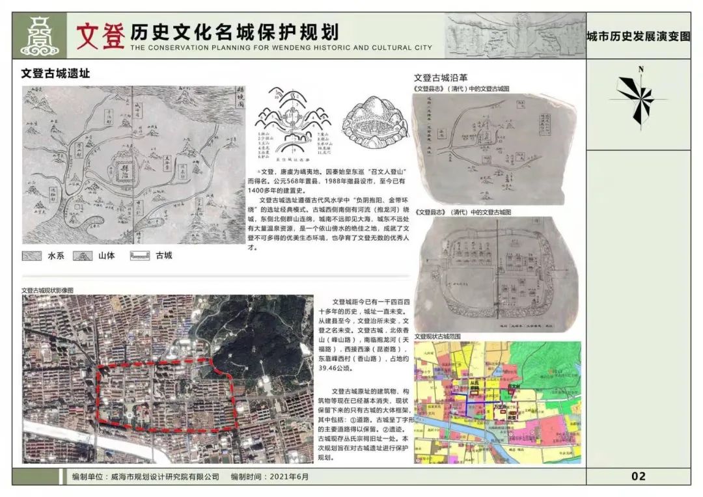Click the paragraph starting 文登，唐虞为嵎夷地

coord(327,181)
